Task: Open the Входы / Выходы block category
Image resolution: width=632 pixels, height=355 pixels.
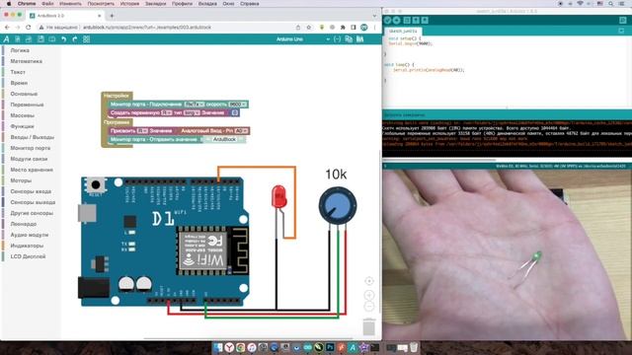Action: (33, 137)
